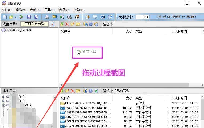204x128 pixels.
Task: Click the local path field F:\迅雷下载
Action: (x=158, y=91)
